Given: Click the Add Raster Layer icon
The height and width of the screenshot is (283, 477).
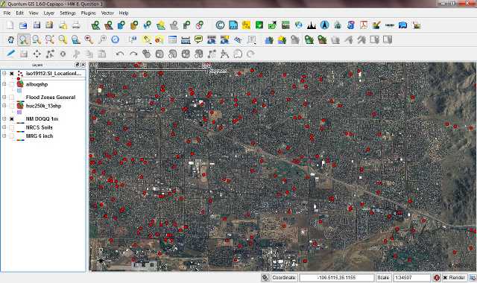Looking at the screenshot, I should (x=109, y=25).
